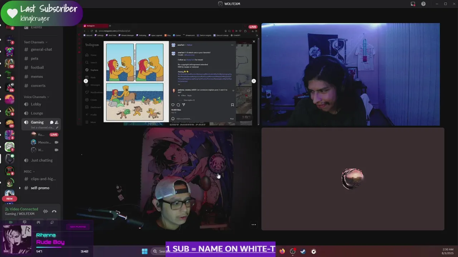Open chat for the Gaming voice channel
The width and height of the screenshot is (458, 257).
tap(52, 122)
